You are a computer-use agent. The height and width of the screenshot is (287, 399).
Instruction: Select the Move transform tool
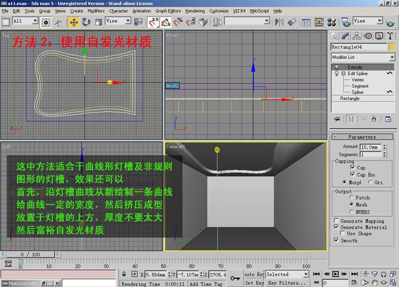tap(73, 22)
